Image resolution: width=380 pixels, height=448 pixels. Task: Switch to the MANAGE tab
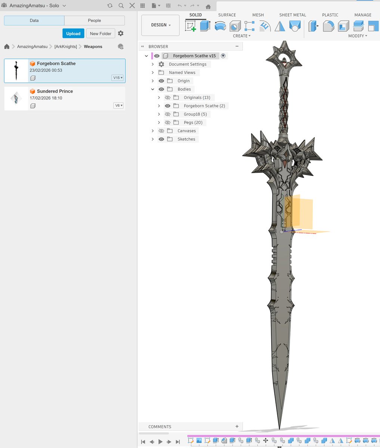363,15
